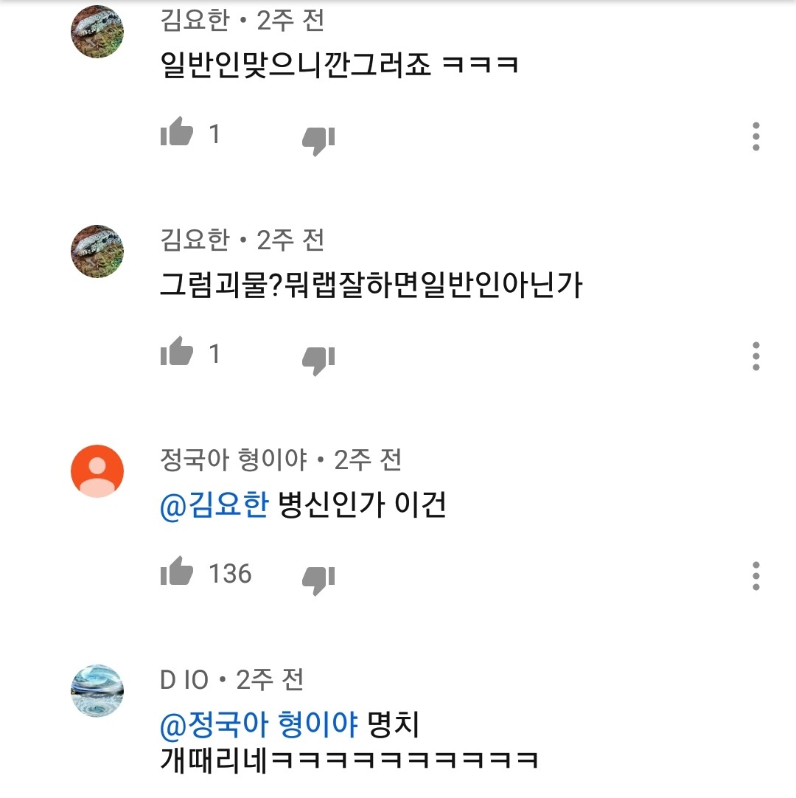Open options menu for the first comment

click(x=755, y=135)
